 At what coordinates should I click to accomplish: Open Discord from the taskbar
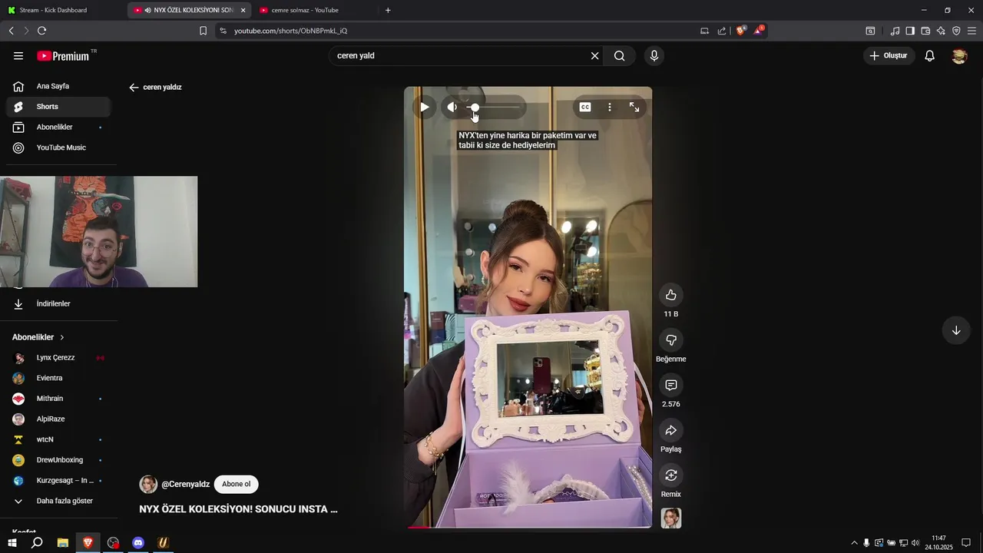tap(138, 542)
